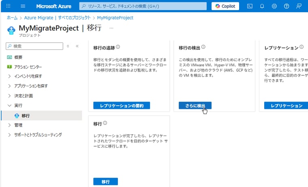Image resolution: width=308 pixels, height=187 pixels.
Task: Launch Cloud Shell icon
Action: [x=250, y=6]
